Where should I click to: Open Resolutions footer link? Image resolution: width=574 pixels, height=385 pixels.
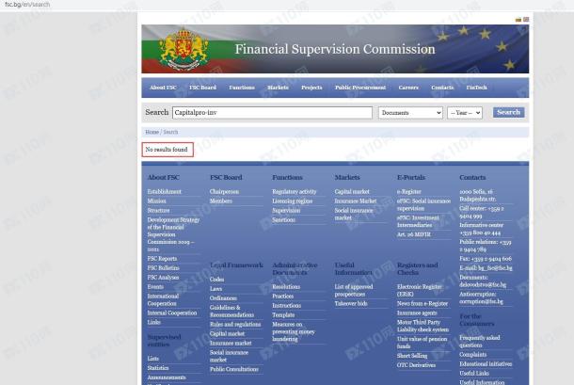pos(286,287)
